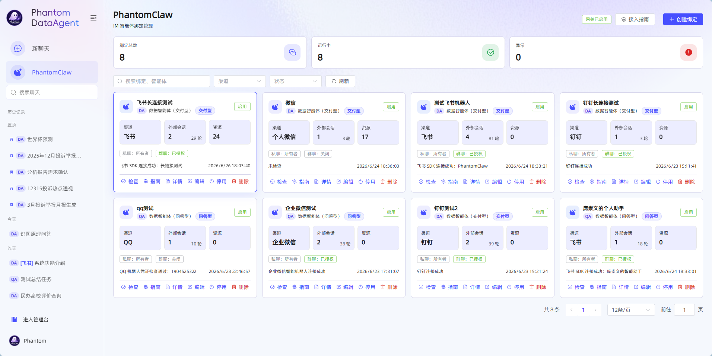Disable the 飞书长连接测试 binding via 停用
Screen dimensions: 712x356
218,181
